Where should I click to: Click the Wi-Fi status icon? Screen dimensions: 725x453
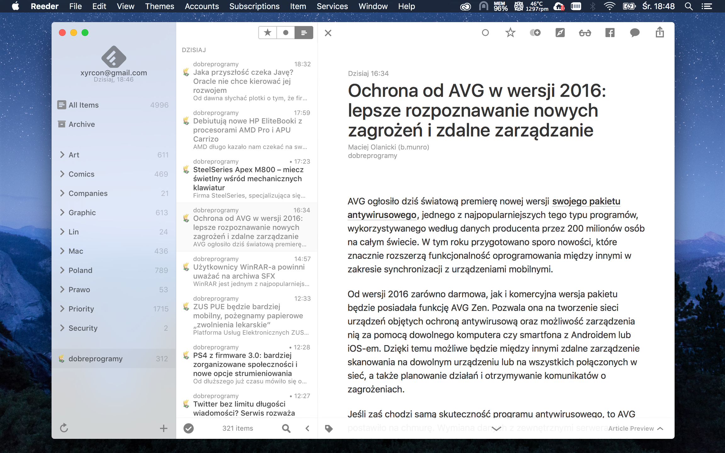tap(609, 6)
